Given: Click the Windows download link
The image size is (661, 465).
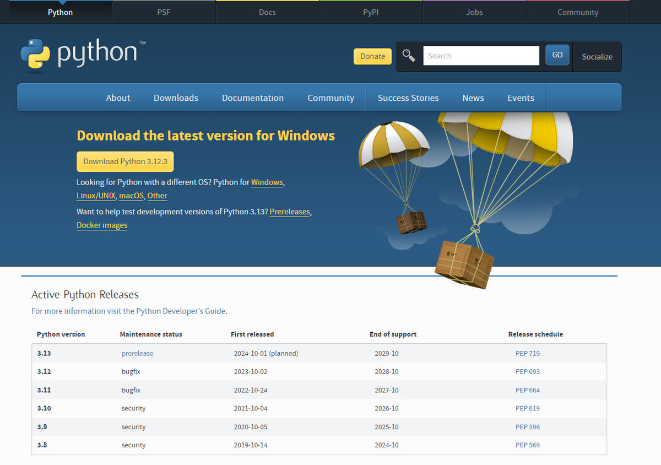Looking at the screenshot, I should [267, 182].
